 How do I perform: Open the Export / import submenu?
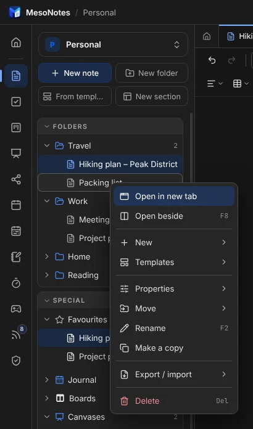tap(174, 374)
